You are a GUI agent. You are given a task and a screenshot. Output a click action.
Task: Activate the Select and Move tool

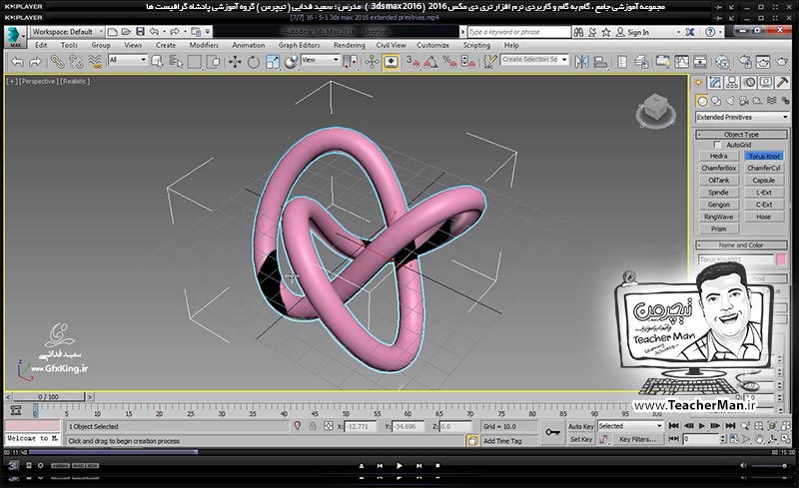point(235,62)
